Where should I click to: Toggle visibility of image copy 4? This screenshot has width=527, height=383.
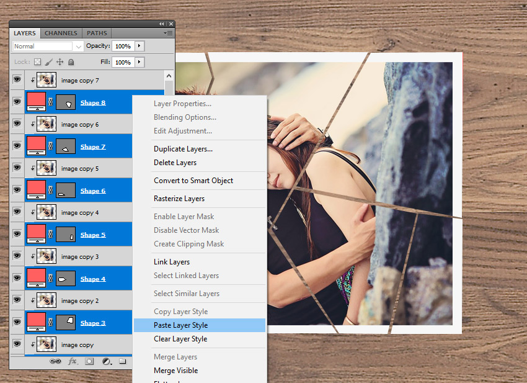coord(17,212)
